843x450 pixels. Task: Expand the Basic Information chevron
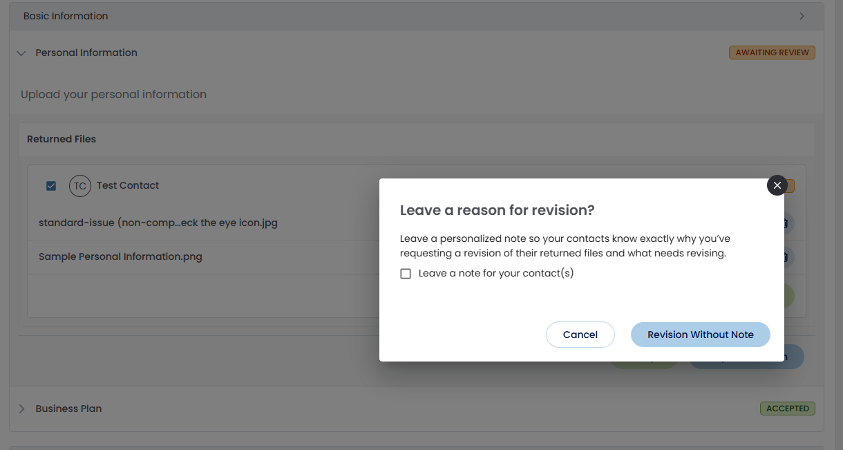point(802,16)
